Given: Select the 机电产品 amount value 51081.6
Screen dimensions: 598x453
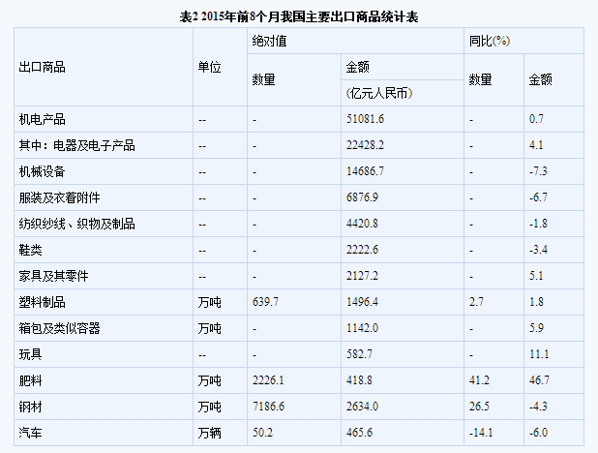Looking at the screenshot, I should (x=365, y=119).
